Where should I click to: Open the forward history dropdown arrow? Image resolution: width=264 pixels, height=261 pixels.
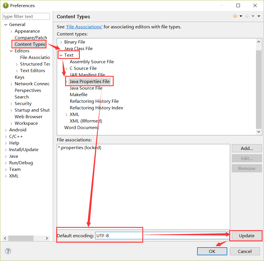[x=253, y=16]
